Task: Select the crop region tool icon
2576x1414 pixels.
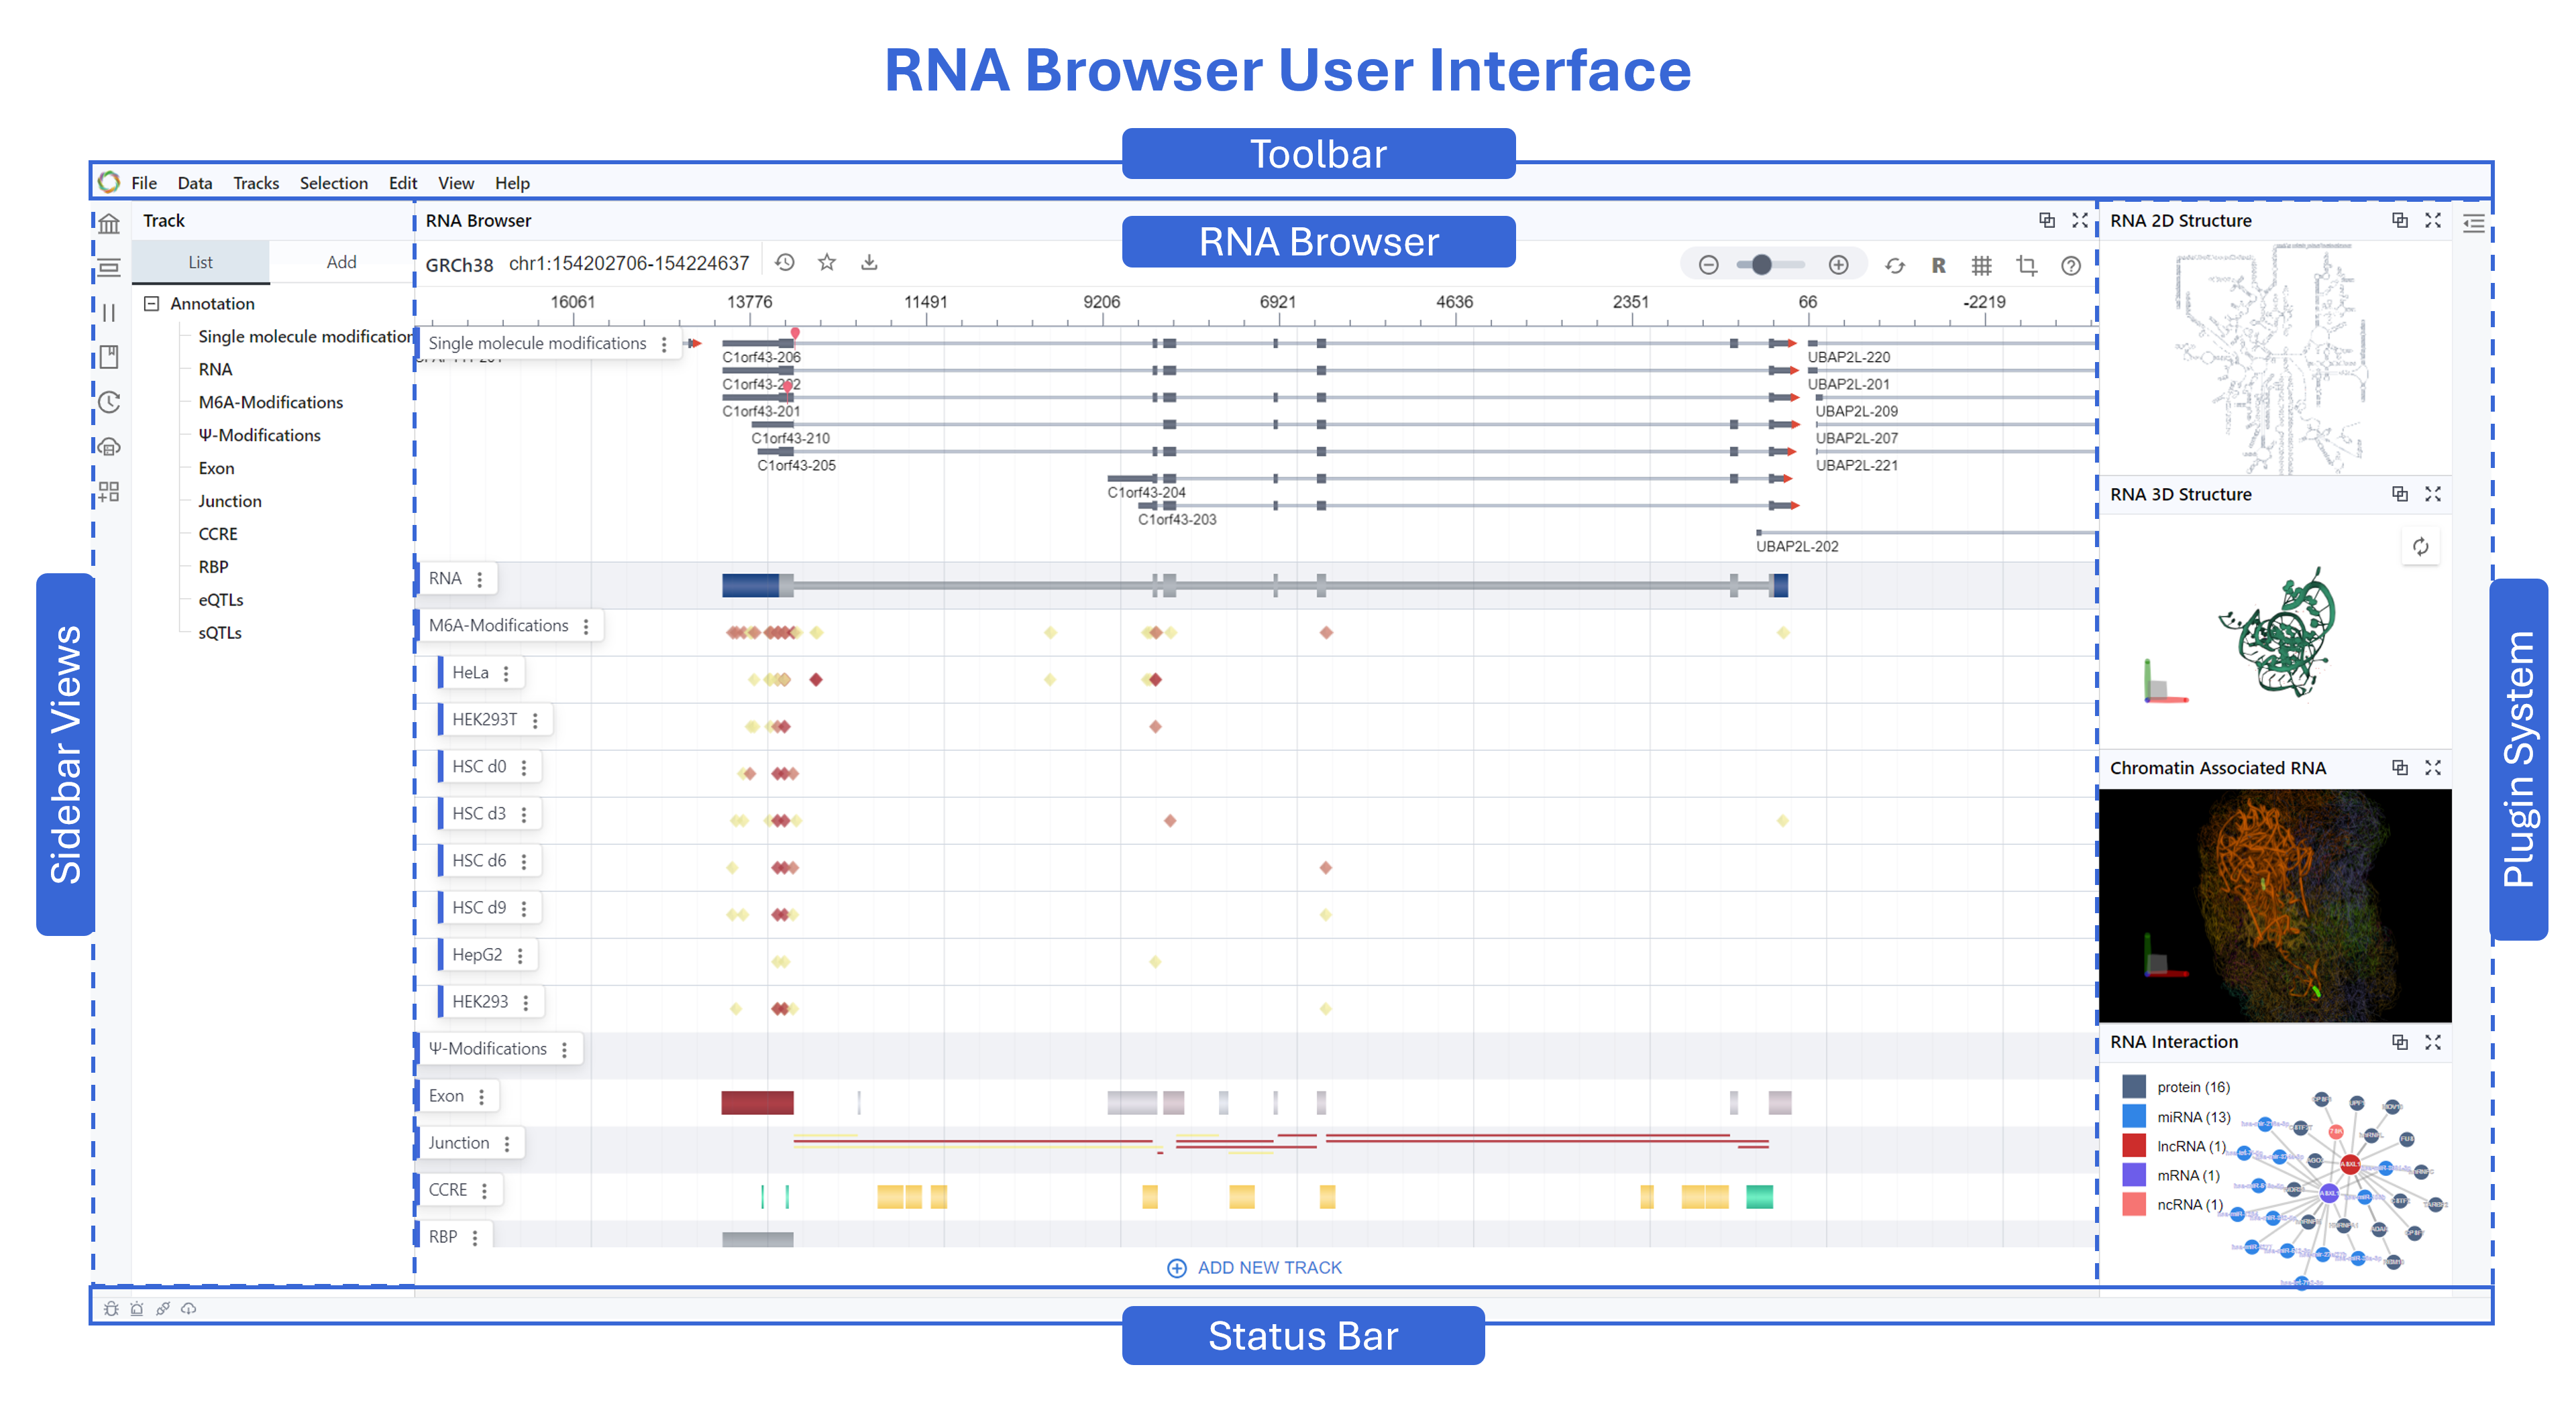Action: 2026,266
